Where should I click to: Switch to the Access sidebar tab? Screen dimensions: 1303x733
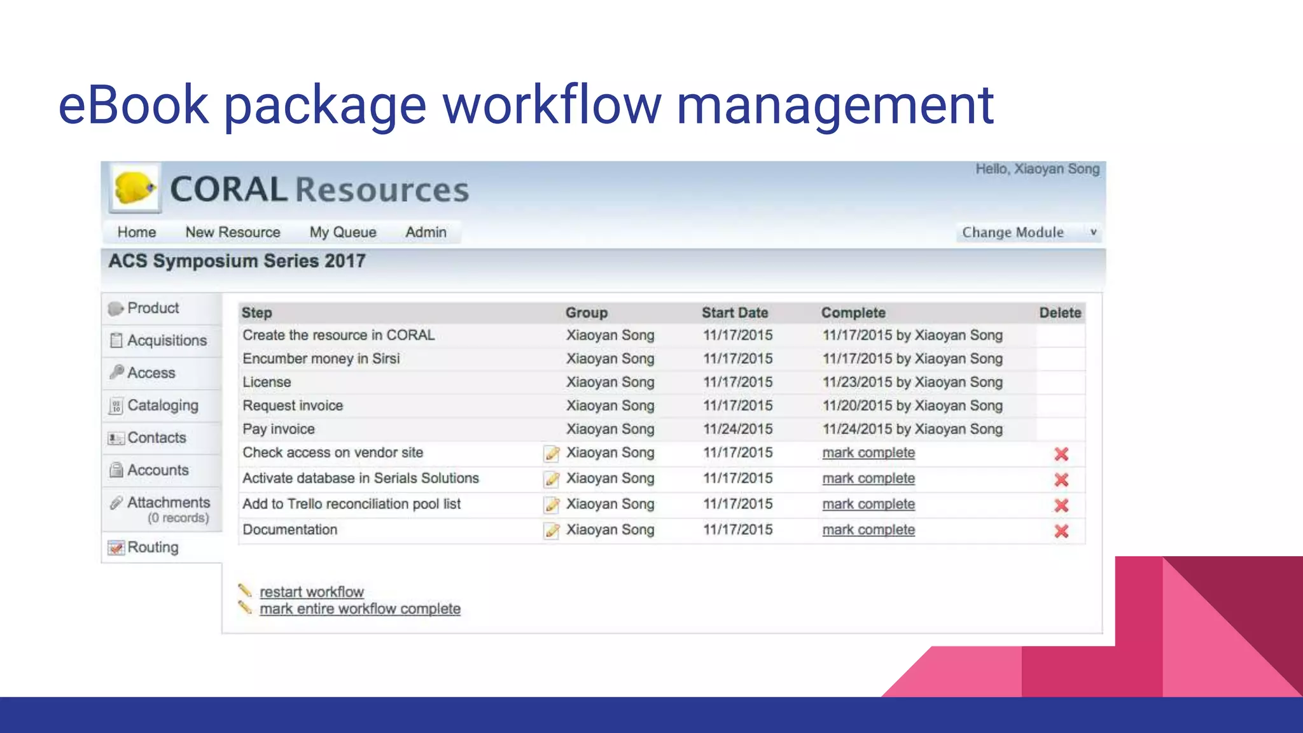tap(162, 373)
